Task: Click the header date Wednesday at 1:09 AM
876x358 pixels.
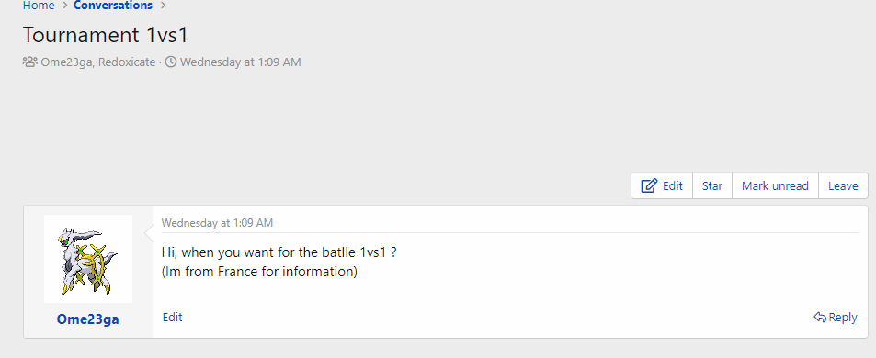Action: (x=240, y=62)
